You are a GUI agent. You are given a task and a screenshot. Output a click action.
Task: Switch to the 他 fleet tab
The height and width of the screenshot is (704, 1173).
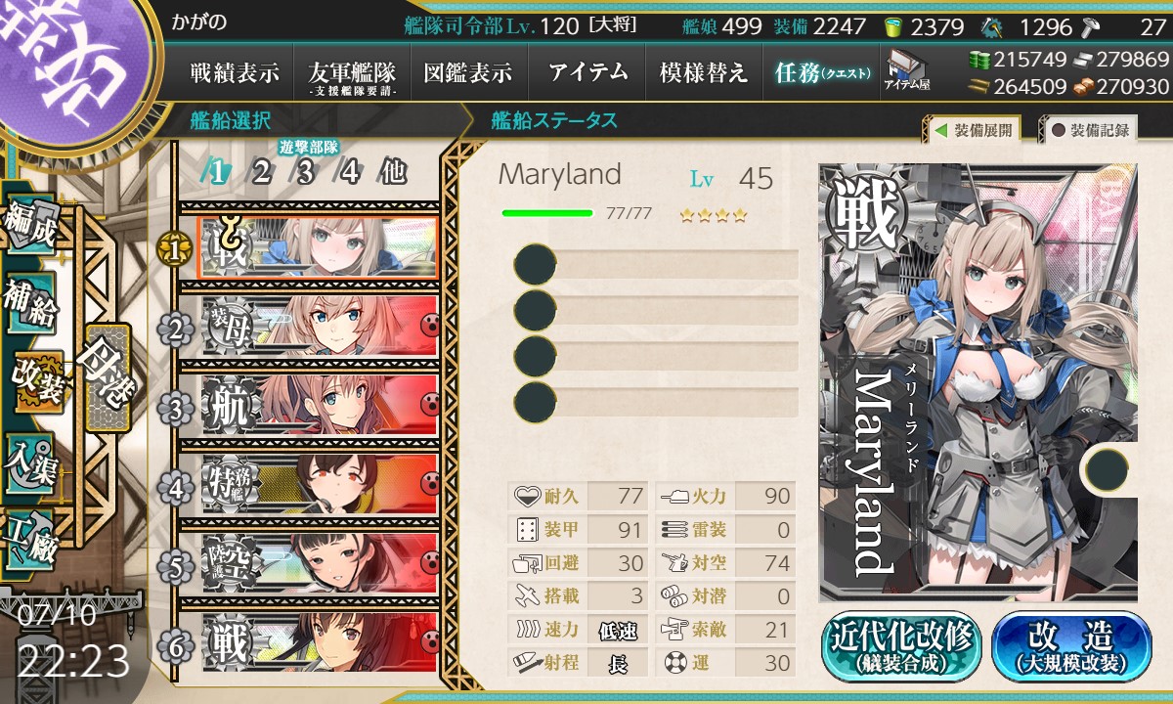coord(392,172)
